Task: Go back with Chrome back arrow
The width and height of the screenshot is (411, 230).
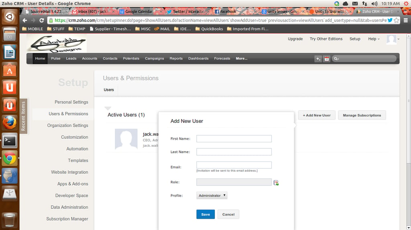Action: click(24, 20)
